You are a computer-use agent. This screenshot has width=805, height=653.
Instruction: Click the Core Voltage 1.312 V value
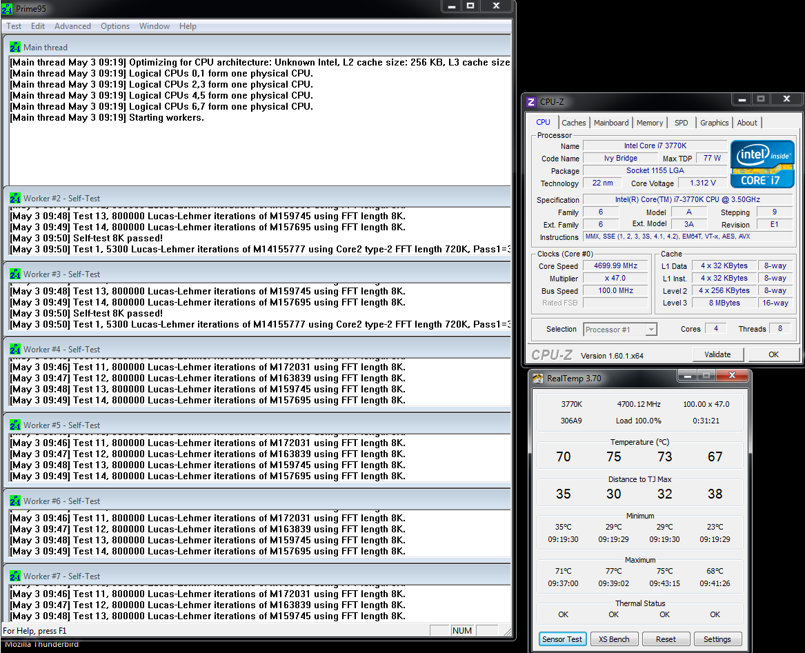tap(702, 183)
